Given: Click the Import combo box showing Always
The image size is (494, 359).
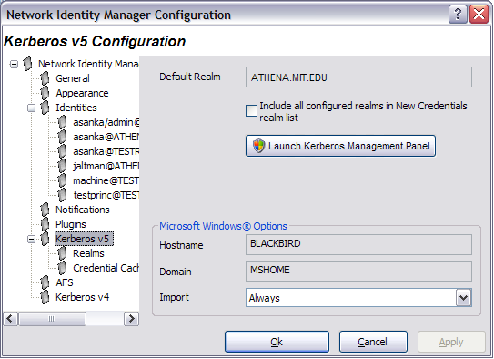Looking at the screenshot, I should tap(358, 297).
